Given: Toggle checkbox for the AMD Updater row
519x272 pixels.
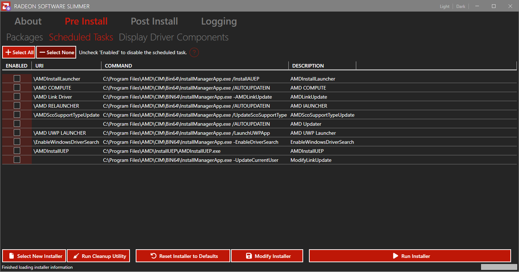Looking at the screenshot, I should click(x=17, y=124).
